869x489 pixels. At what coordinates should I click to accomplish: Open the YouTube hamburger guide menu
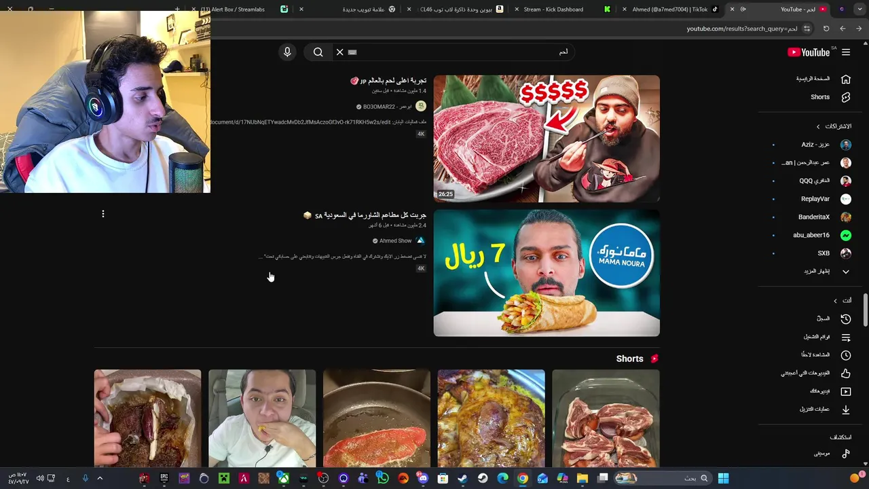tap(846, 52)
